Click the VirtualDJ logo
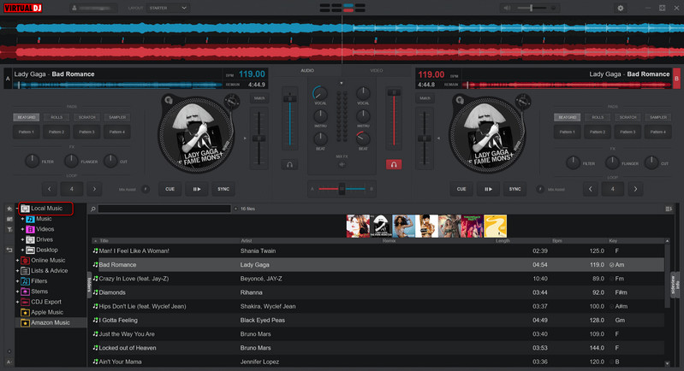The width and height of the screenshot is (684, 371). pyautogui.click(x=22, y=8)
